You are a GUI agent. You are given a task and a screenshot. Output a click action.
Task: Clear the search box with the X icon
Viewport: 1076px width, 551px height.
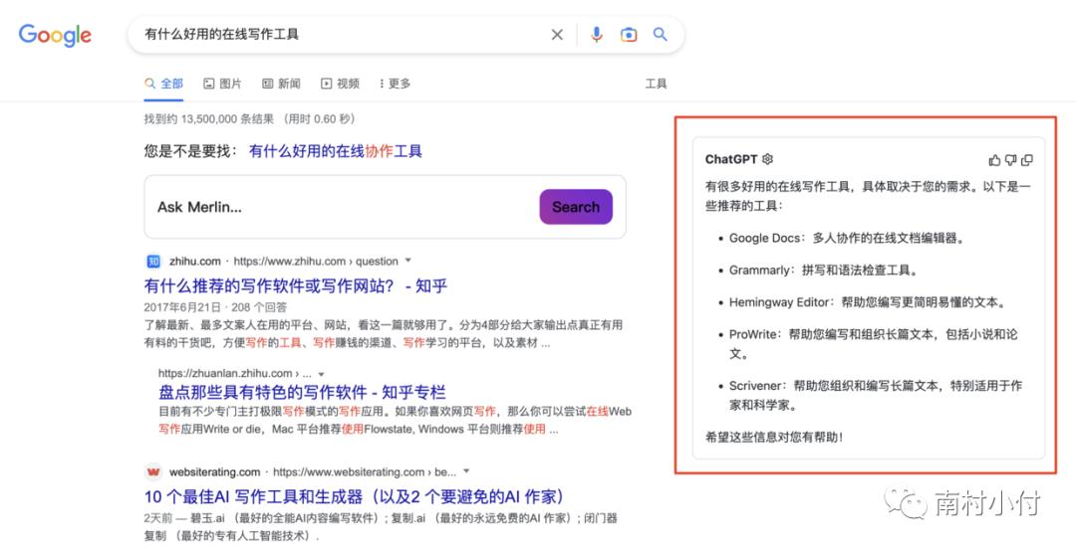[557, 35]
